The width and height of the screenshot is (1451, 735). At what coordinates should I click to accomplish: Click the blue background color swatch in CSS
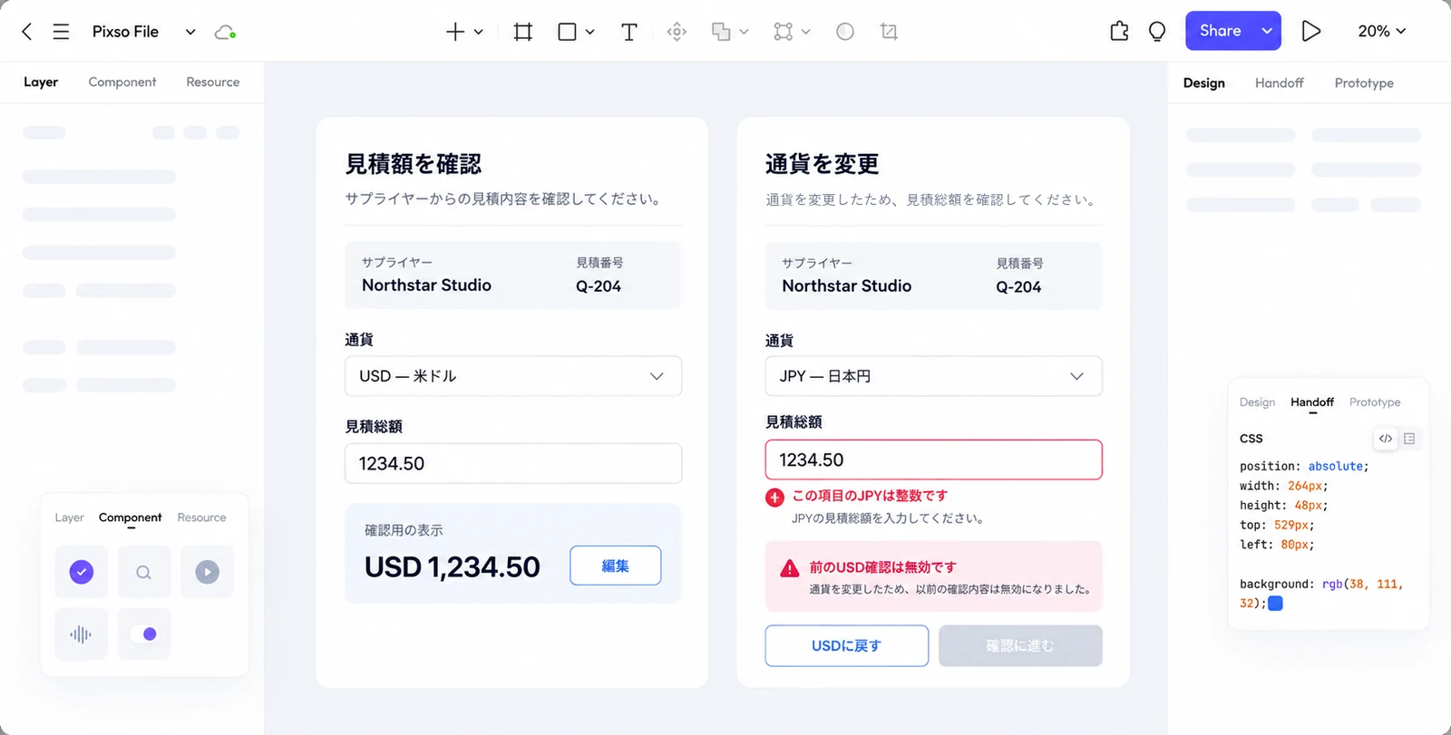click(x=1275, y=604)
